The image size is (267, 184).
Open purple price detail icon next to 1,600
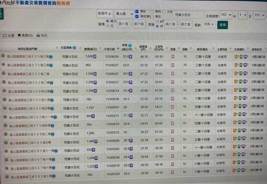pos(95,56)
